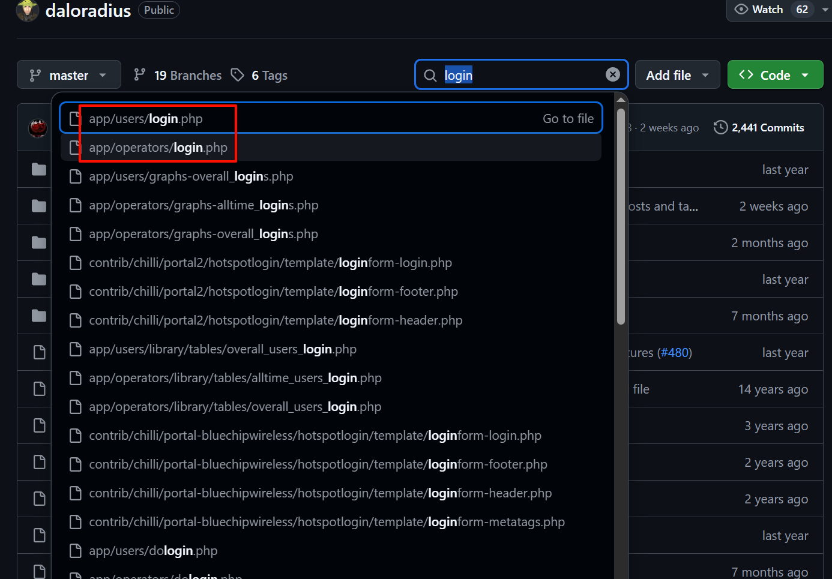Select app/users/login.php result
This screenshot has width=832, height=579.
(146, 119)
